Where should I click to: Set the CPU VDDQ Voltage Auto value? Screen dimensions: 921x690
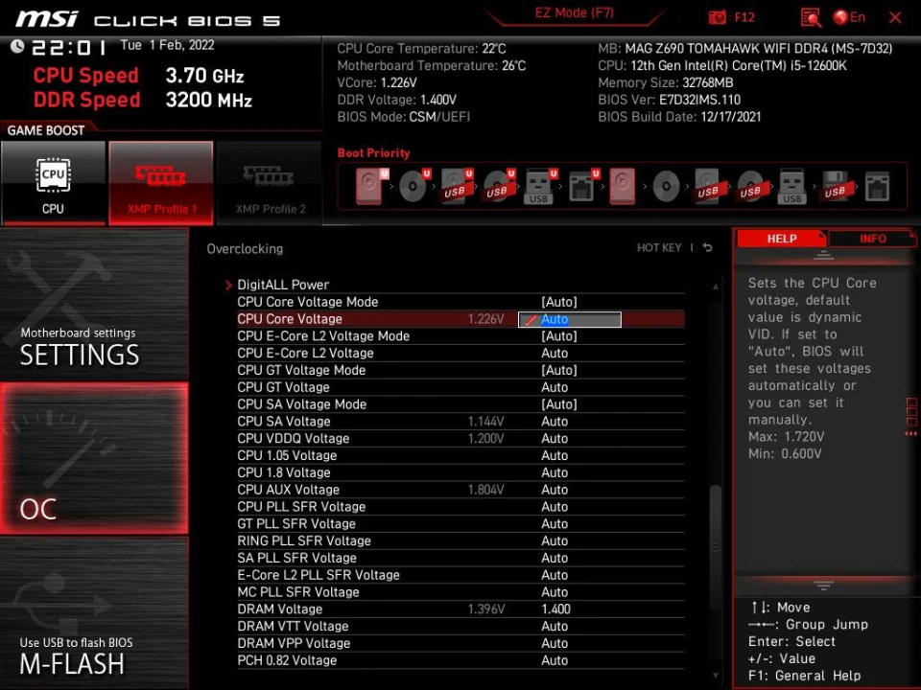click(555, 438)
